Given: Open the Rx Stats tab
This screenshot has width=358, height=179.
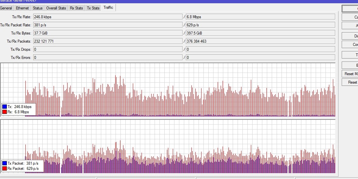Looking at the screenshot, I should tap(76, 8).
